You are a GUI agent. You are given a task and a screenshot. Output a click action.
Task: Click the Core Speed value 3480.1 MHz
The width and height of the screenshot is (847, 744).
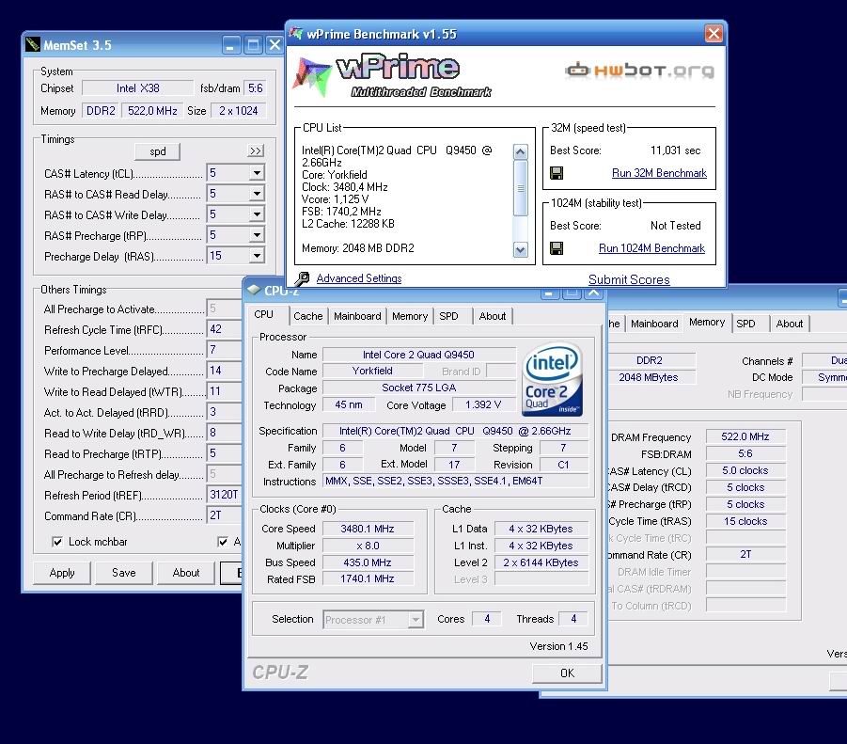368,529
